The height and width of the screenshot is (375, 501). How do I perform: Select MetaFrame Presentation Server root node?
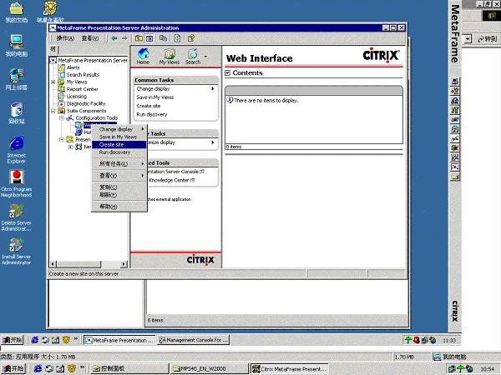coord(93,60)
